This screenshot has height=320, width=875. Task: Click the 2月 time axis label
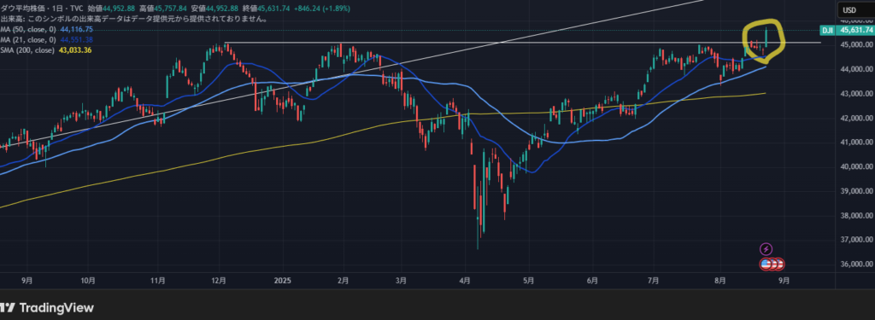click(344, 281)
